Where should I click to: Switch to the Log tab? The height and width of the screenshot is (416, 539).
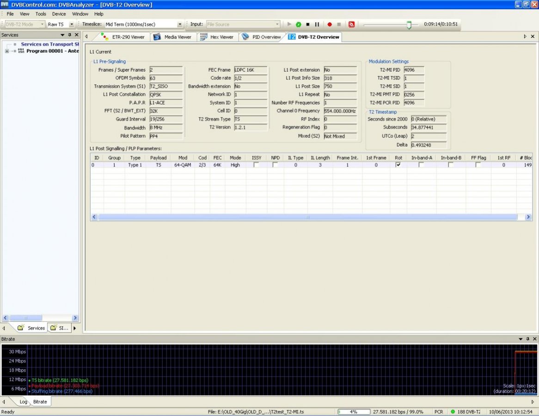coord(23,402)
